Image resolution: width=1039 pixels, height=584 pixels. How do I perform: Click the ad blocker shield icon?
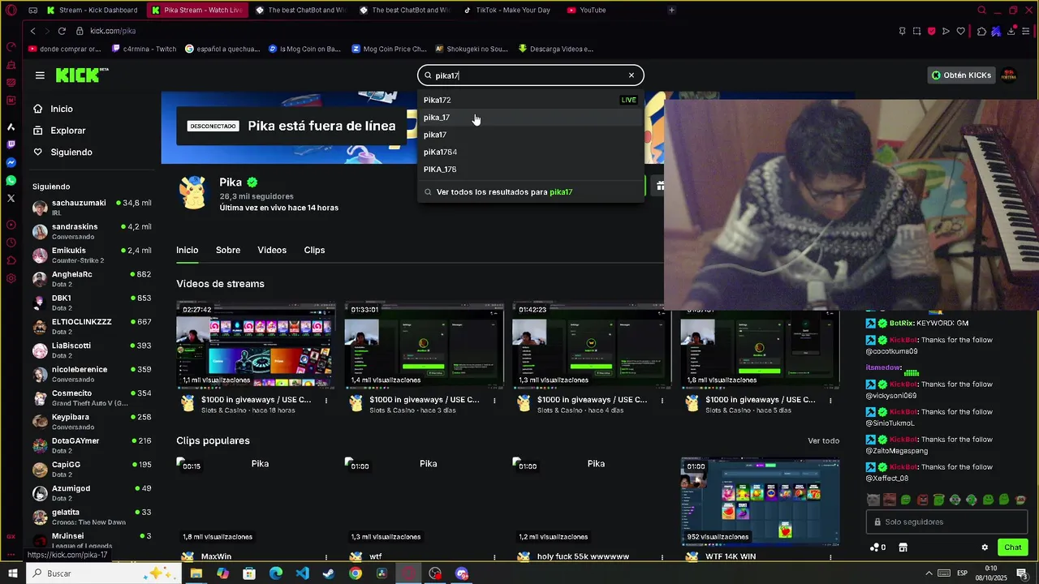(931, 31)
